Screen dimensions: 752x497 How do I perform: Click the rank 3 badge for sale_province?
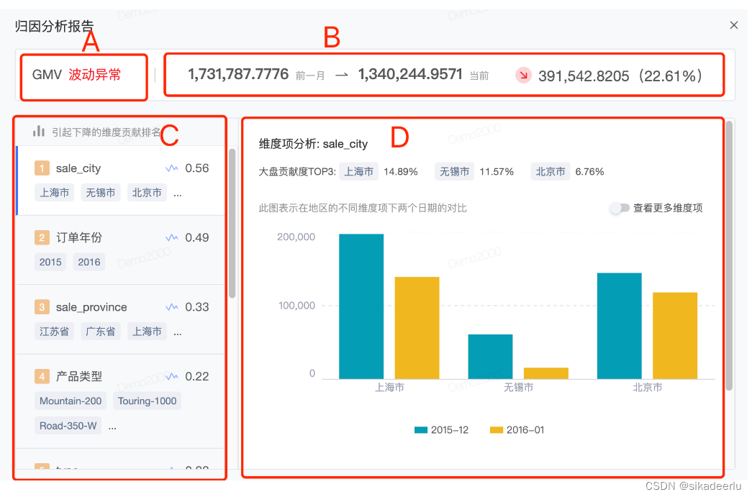coord(42,307)
